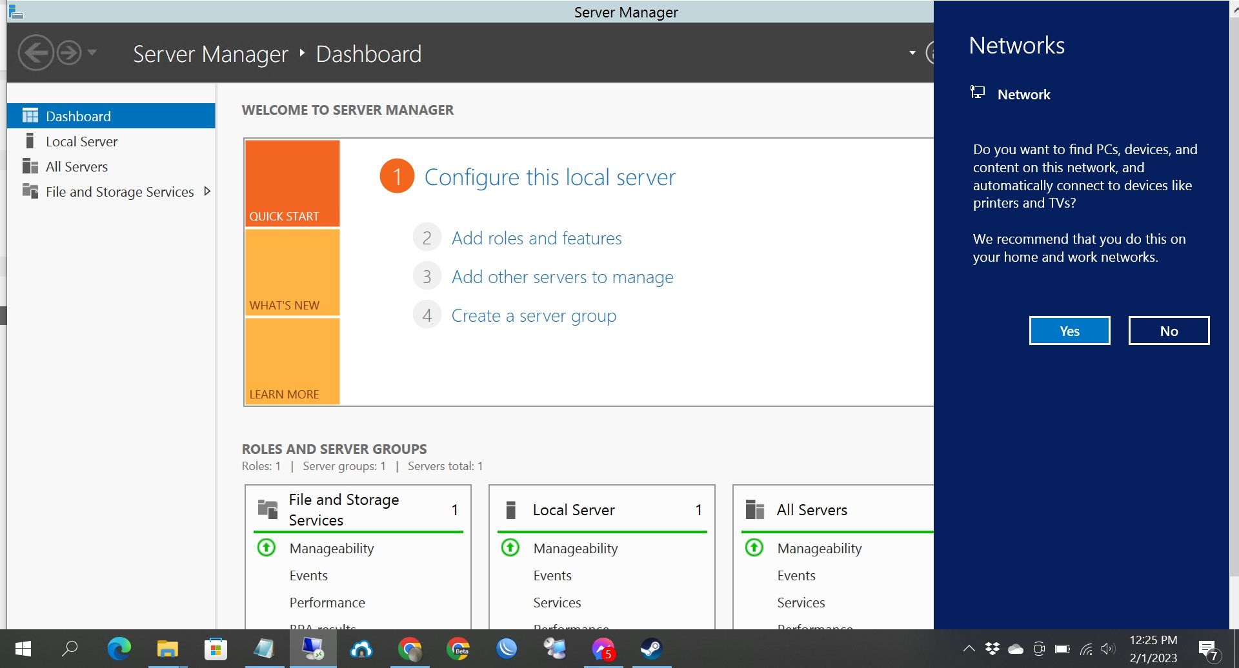1239x668 pixels.
Task: Click the back navigation arrow
Action: pyautogui.click(x=35, y=53)
